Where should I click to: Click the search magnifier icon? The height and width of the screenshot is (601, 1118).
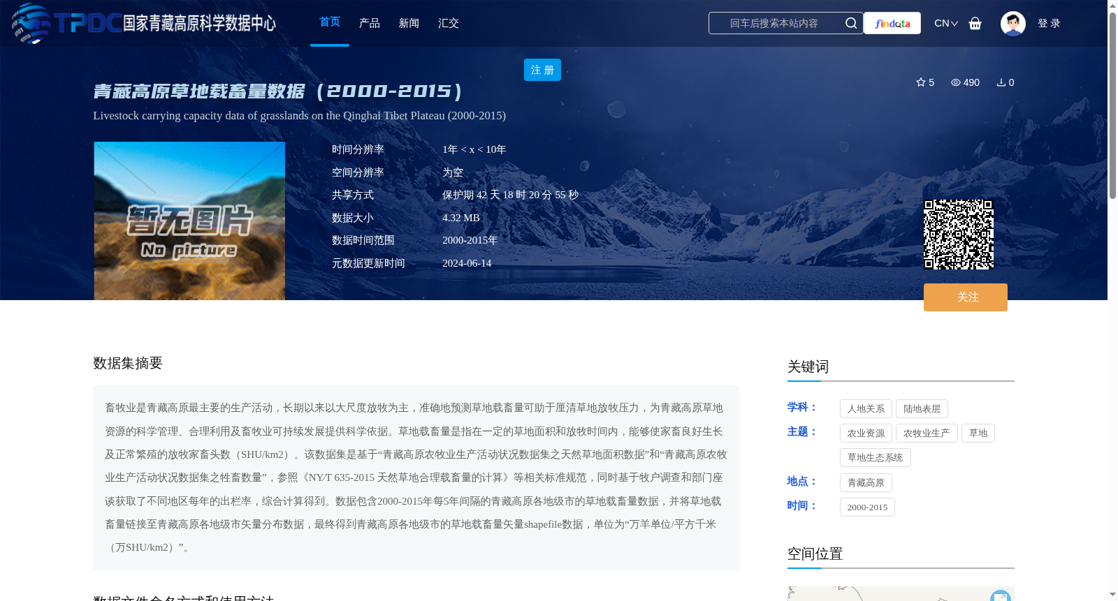click(851, 23)
